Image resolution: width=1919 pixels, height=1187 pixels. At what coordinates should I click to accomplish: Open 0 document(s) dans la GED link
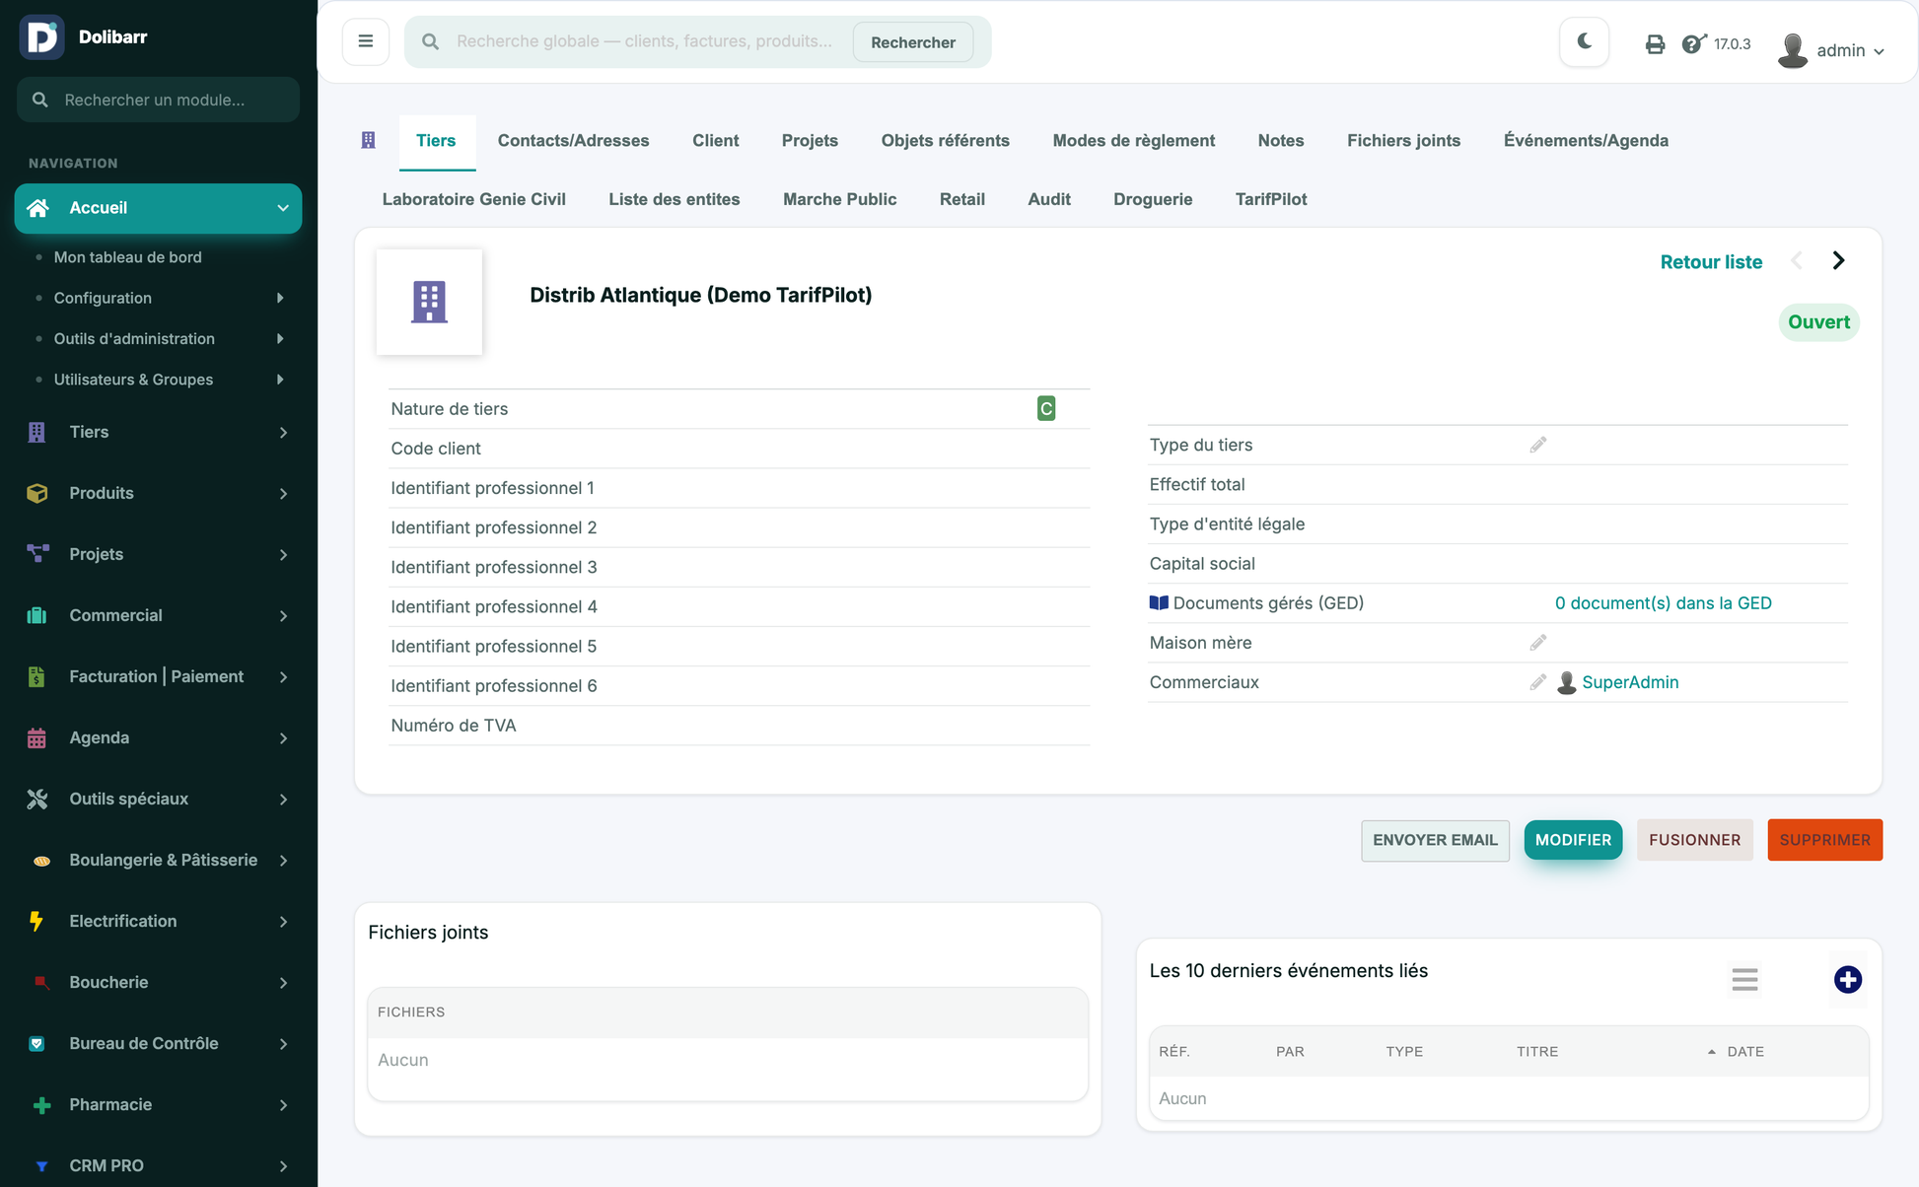[x=1663, y=602]
